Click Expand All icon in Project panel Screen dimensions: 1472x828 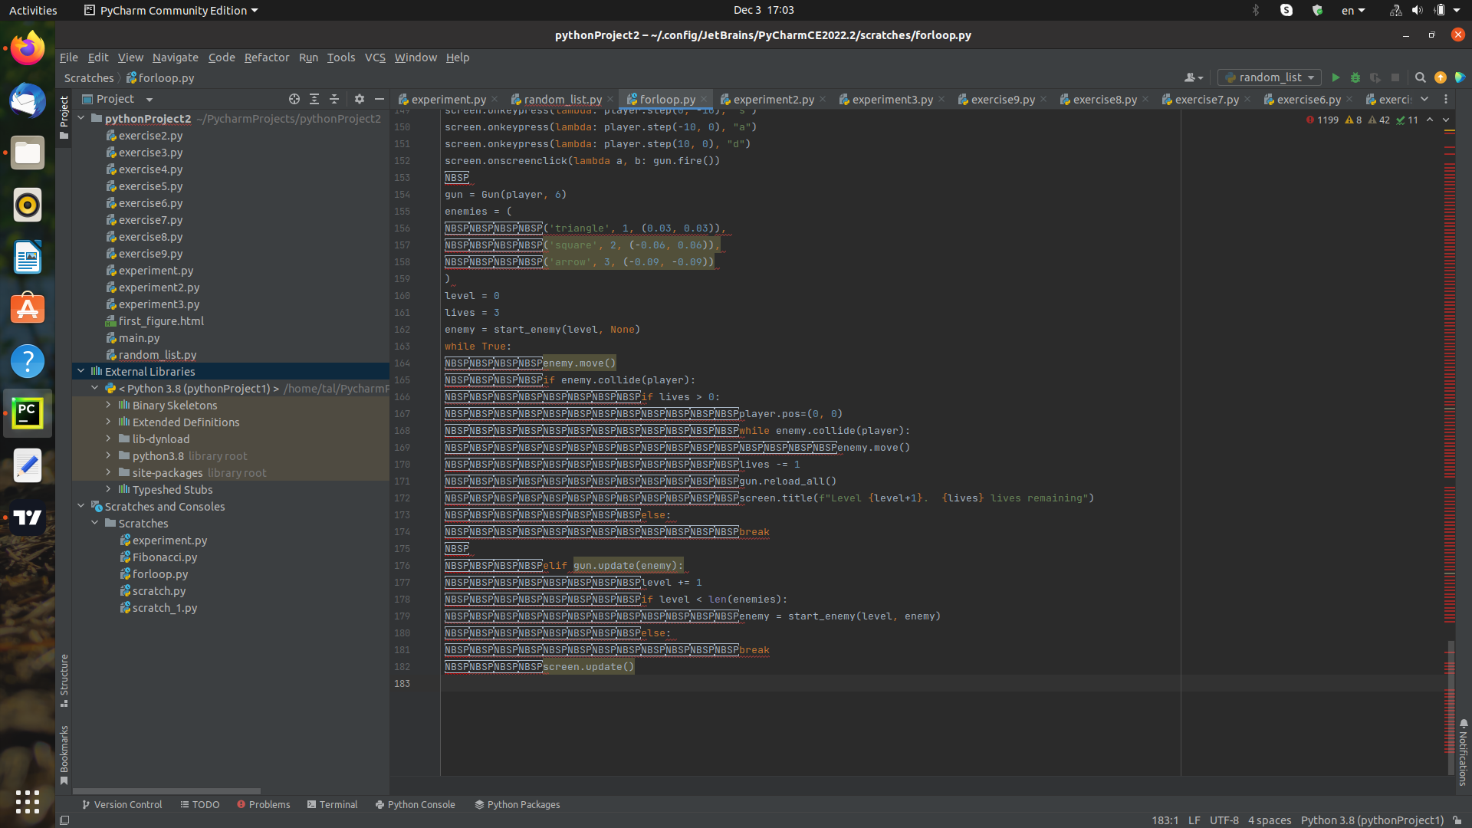(314, 99)
